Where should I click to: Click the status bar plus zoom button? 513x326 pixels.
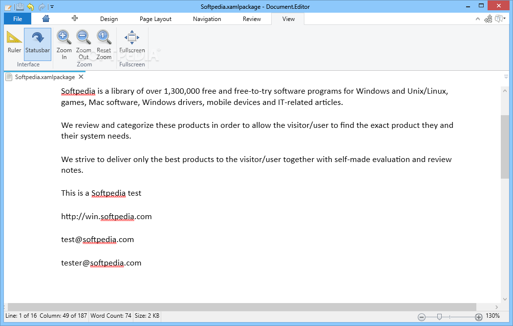[x=479, y=317]
